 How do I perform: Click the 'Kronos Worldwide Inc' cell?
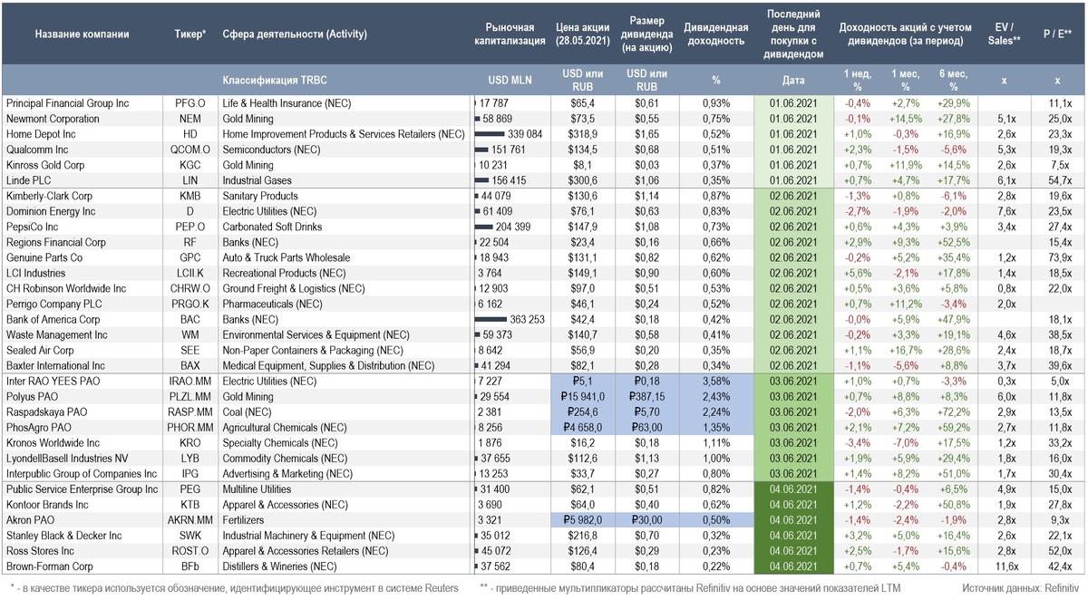pos(52,443)
